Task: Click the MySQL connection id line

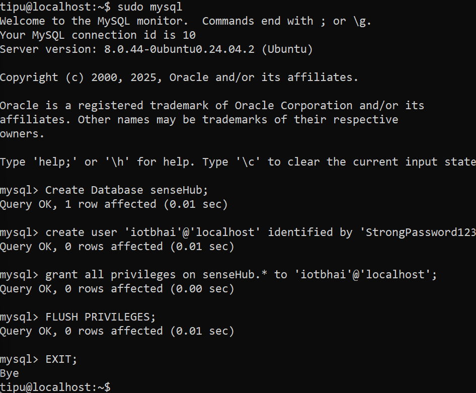Action: (98, 35)
